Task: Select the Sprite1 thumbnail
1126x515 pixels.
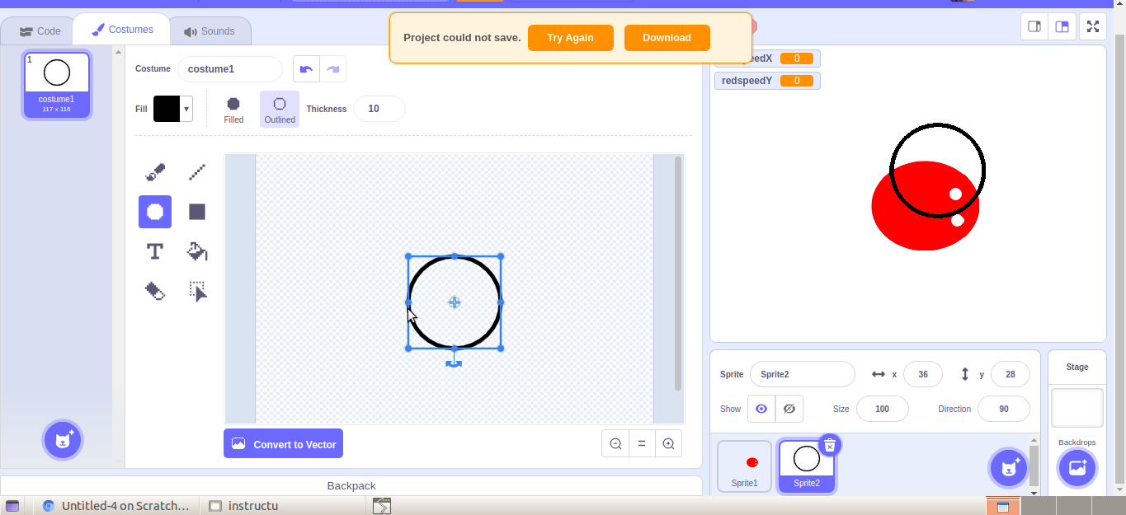Action: coord(744,464)
